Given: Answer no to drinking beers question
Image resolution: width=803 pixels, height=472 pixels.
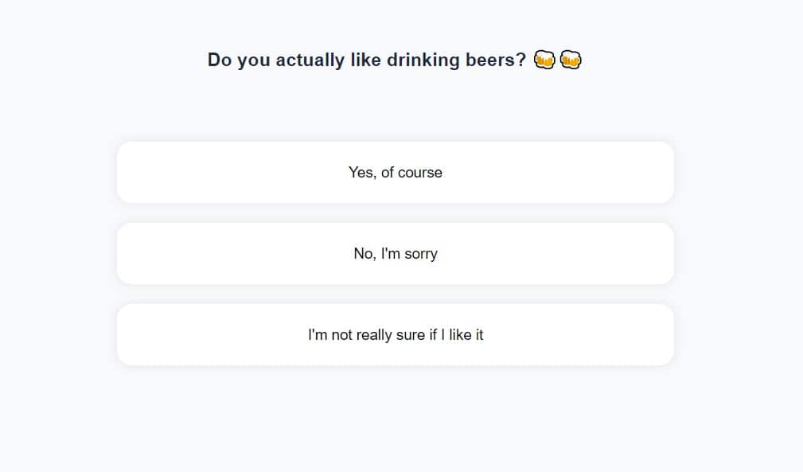Looking at the screenshot, I should (395, 254).
